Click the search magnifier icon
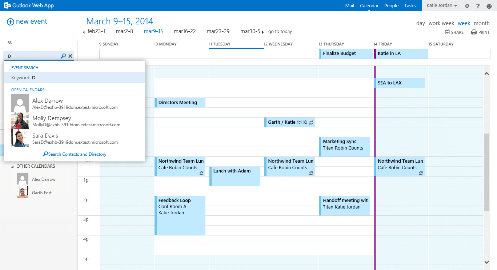Screen dimensions: 497x270 click(x=63, y=56)
